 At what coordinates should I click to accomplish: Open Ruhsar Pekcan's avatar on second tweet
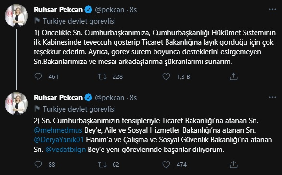point(16,104)
